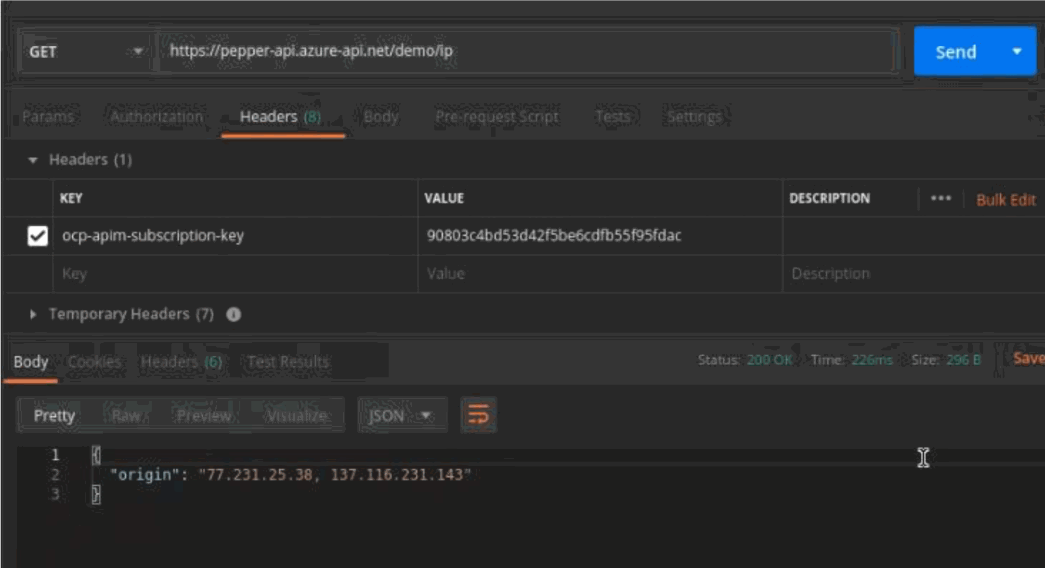The image size is (1045, 568).
Task: Switch to the Tests tab
Action: pos(613,116)
